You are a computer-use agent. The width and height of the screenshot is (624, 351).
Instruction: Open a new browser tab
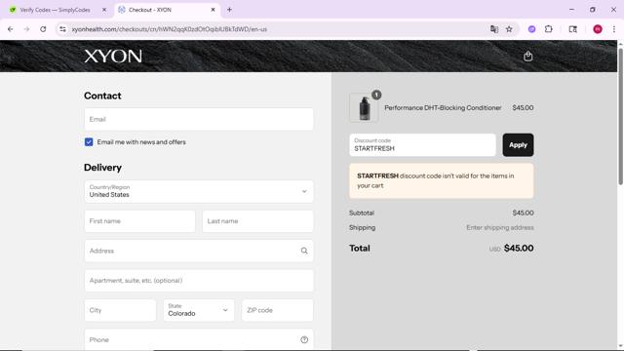(229, 10)
